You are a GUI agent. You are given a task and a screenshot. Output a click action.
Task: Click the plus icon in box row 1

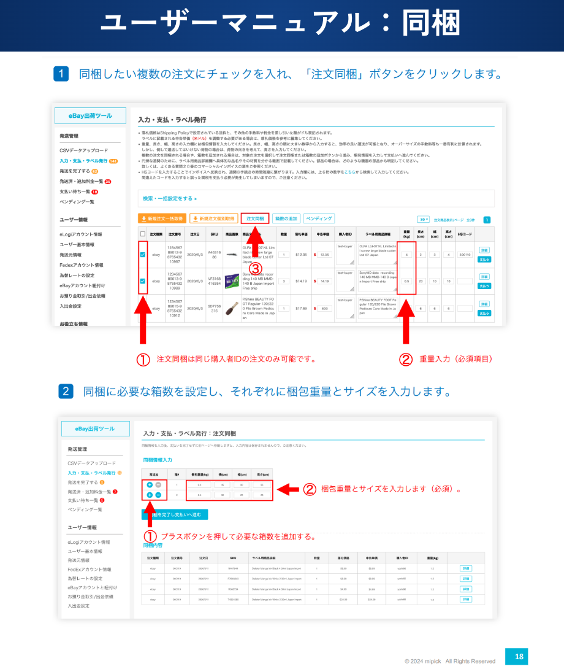click(150, 485)
